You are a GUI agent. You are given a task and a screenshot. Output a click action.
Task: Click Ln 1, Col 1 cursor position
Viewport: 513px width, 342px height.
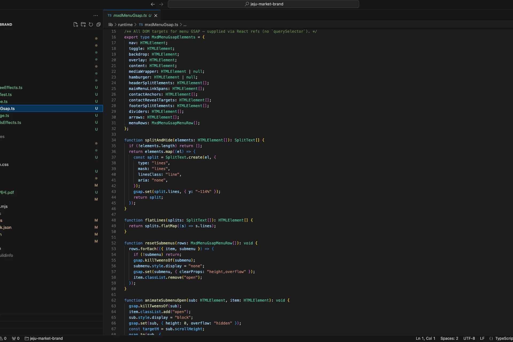point(425,338)
